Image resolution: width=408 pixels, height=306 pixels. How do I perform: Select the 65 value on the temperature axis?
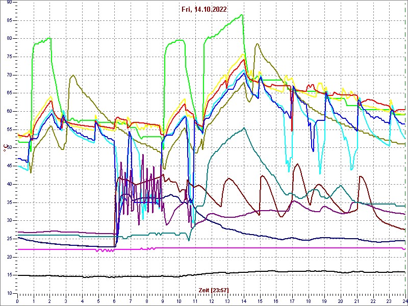9,93
